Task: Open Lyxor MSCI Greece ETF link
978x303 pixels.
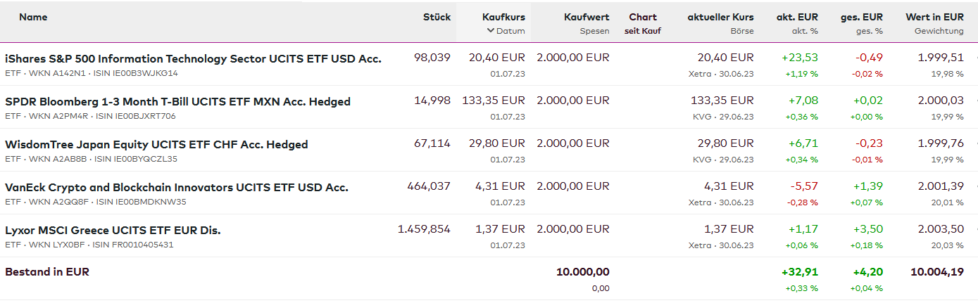Action: click(x=113, y=230)
